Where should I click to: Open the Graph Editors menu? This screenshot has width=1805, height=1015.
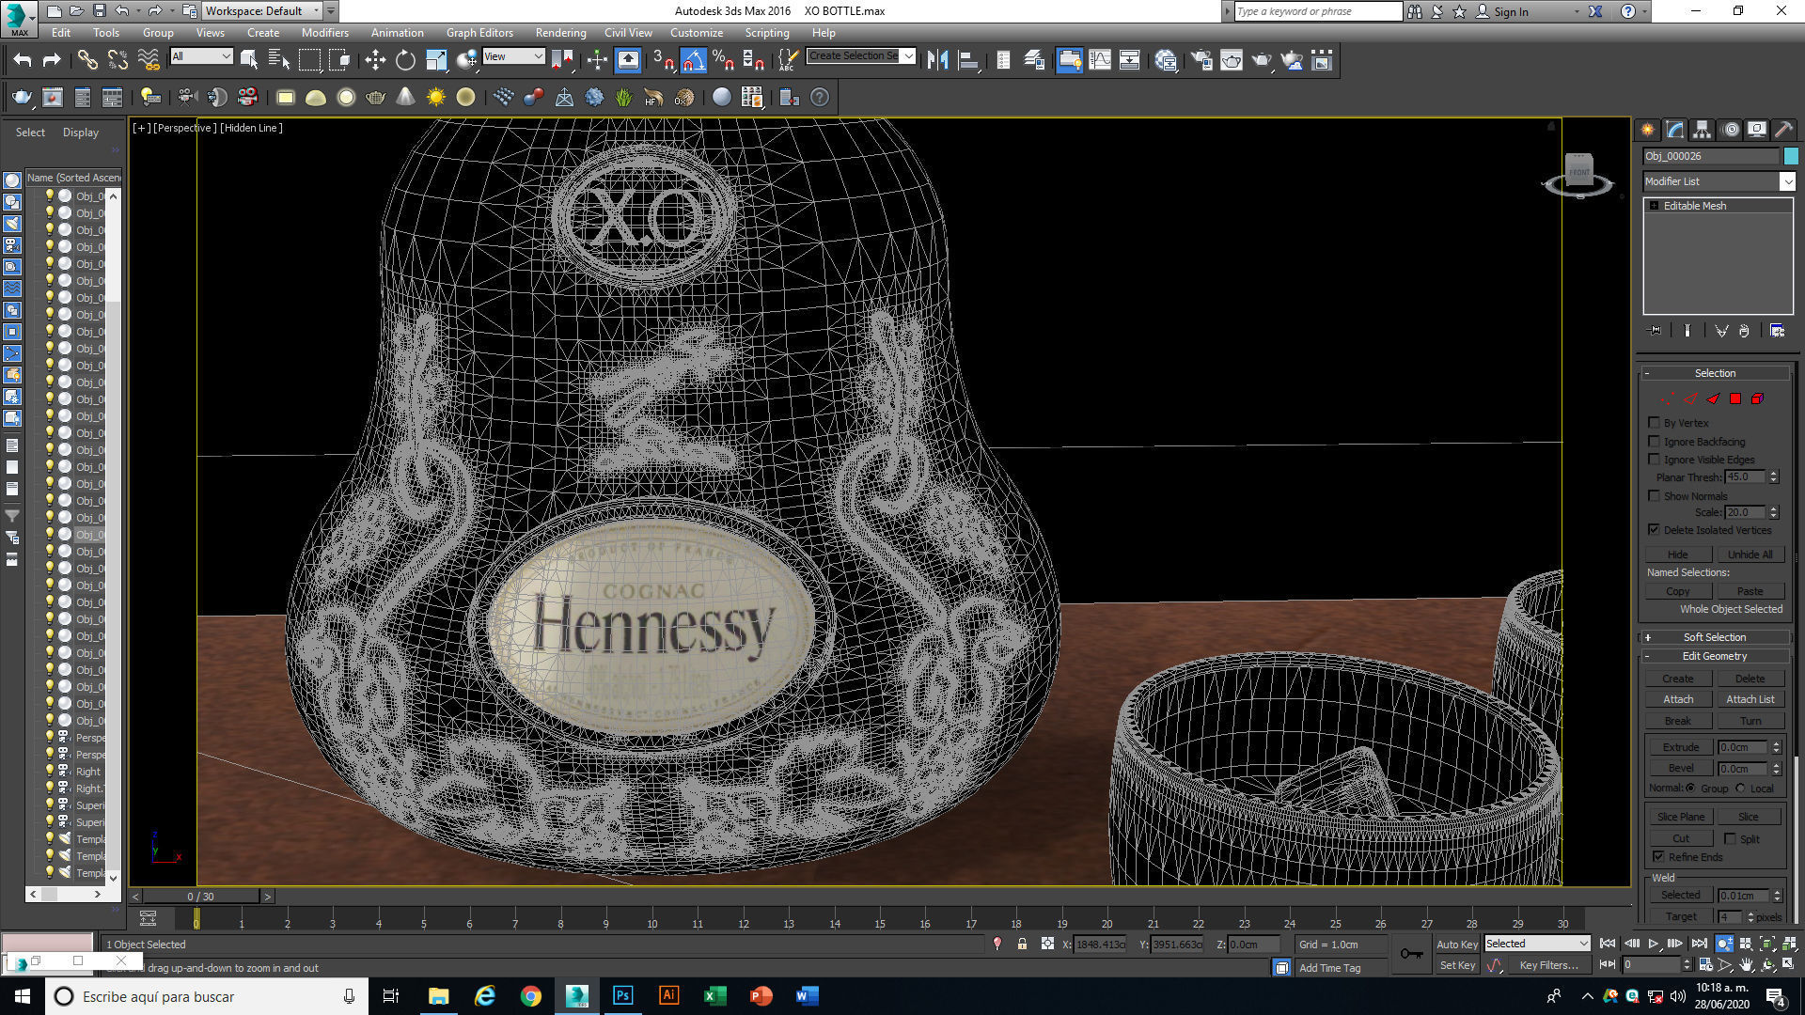pos(479,33)
